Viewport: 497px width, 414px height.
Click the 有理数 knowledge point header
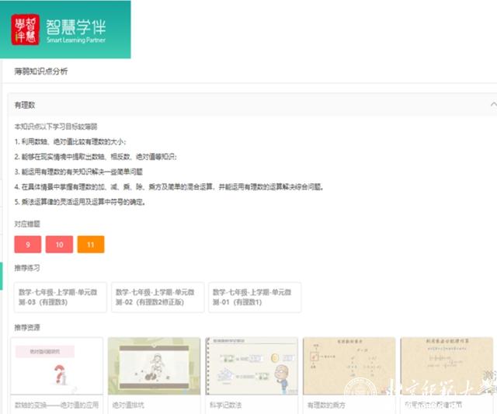[25, 104]
